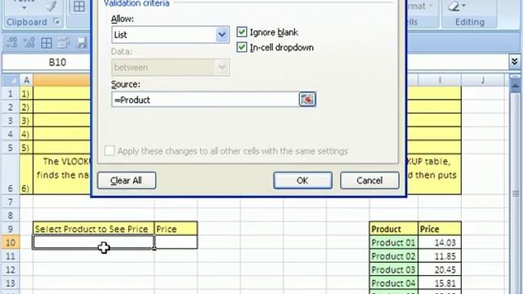Click the Clear All button
Image resolution: width=523 pixels, height=294 pixels.
click(127, 180)
